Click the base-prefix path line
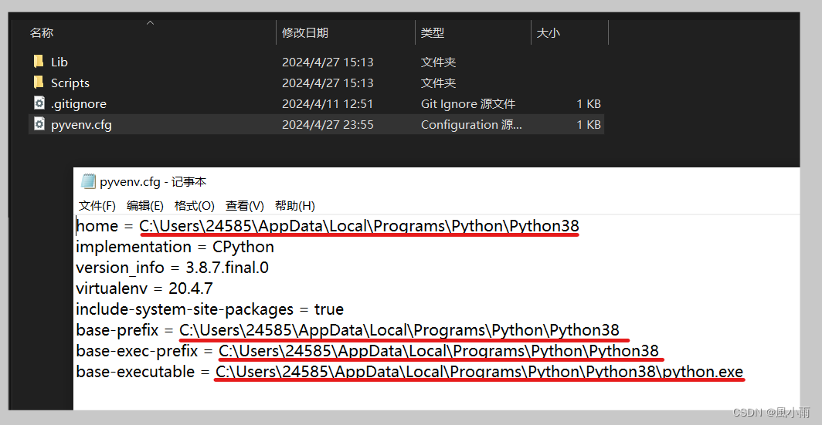The width and height of the screenshot is (822, 425). [x=348, y=330]
